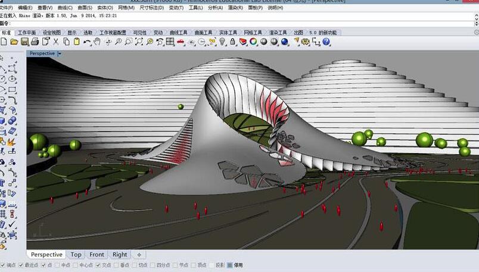Click the Save file icon in toolbar
Image resolution: width=479 pixels, height=272 pixels.
pyautogui.click(x=24, y=42)
